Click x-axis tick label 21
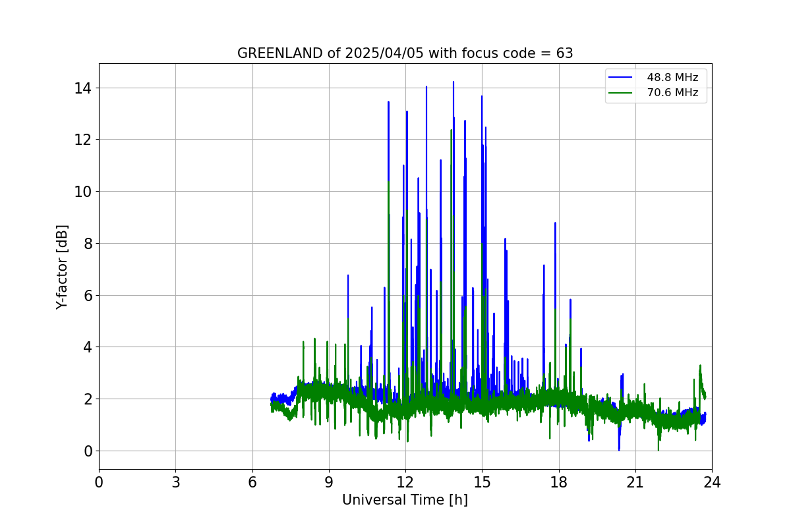This screenshot has width=791, height=527. point(635,482)
